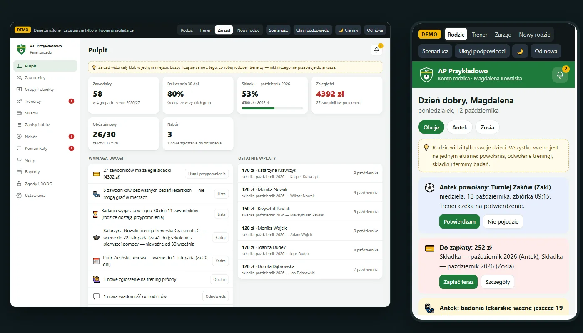Select Trener role in desktop top bar

[x=205, y=30]
